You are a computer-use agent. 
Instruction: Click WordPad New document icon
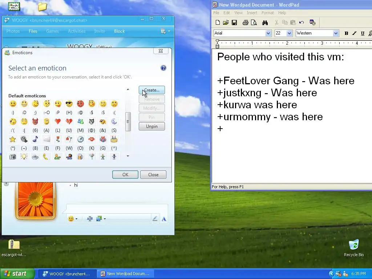point(218,23)
